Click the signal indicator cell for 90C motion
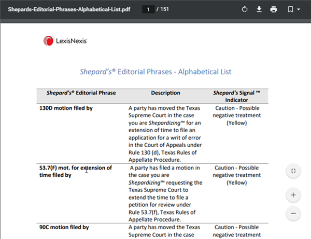The image size is (311, 239). (x=237, y=231)
